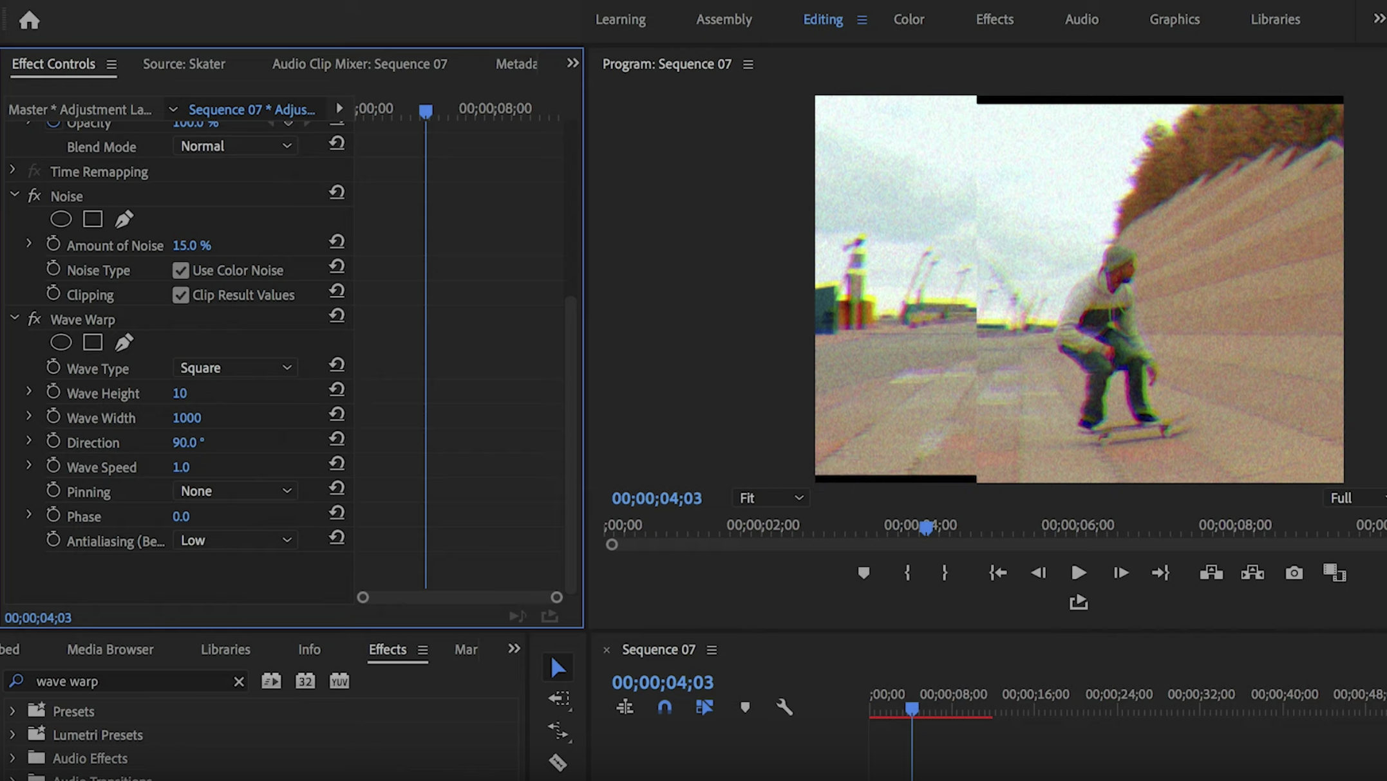Collapse the Noise effect using its chevron
This screenshot has width=1387, height=781.
(14, 194)
